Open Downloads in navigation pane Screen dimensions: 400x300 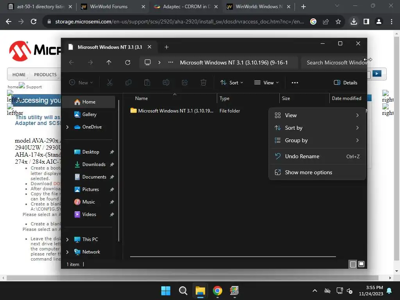coord(94,164)
